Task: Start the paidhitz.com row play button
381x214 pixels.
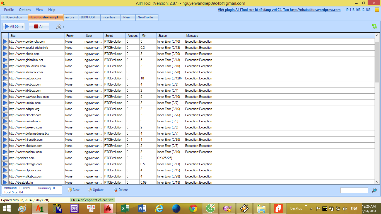Action: [x=5, y=158]
